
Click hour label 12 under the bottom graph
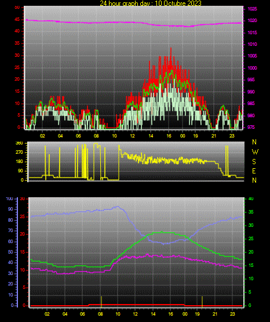tap(136, 314)
